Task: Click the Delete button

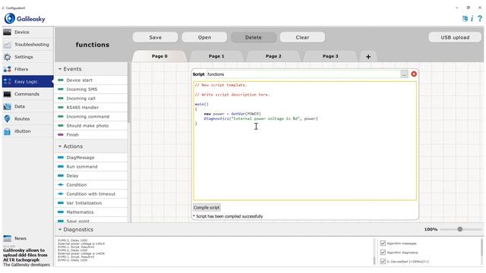Action: point(254,37)
